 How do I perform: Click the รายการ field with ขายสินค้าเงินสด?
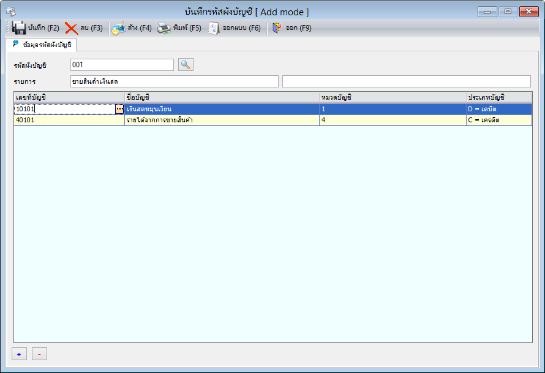(x=175, y=81)
